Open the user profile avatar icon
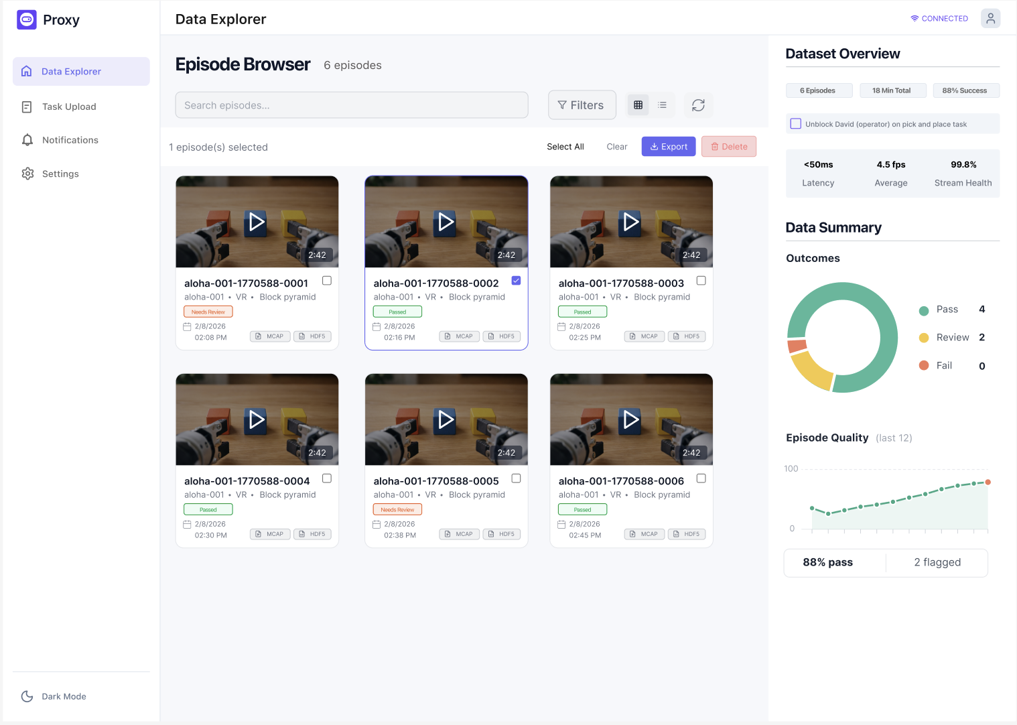This screenshot has height=725, width=1017. click(990, 18)
